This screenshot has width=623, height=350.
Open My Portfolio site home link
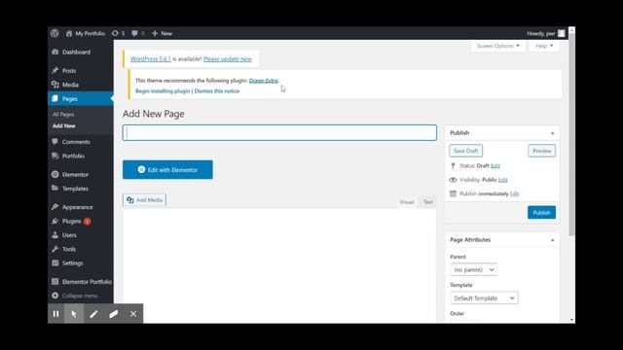coord(86,33)
